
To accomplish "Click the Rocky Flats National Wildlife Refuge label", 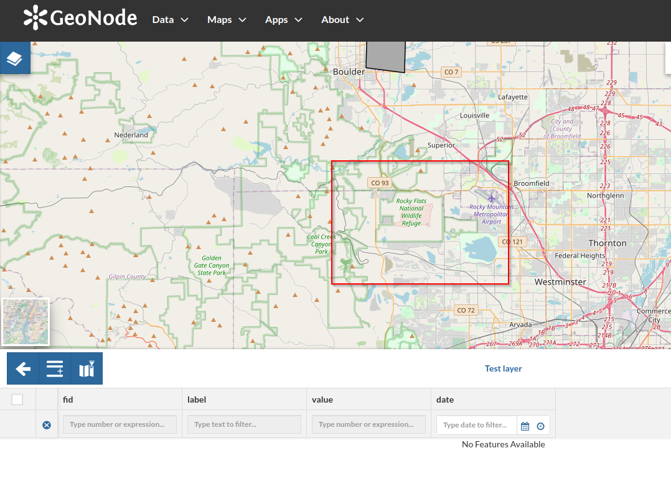I will coord(411,212).
